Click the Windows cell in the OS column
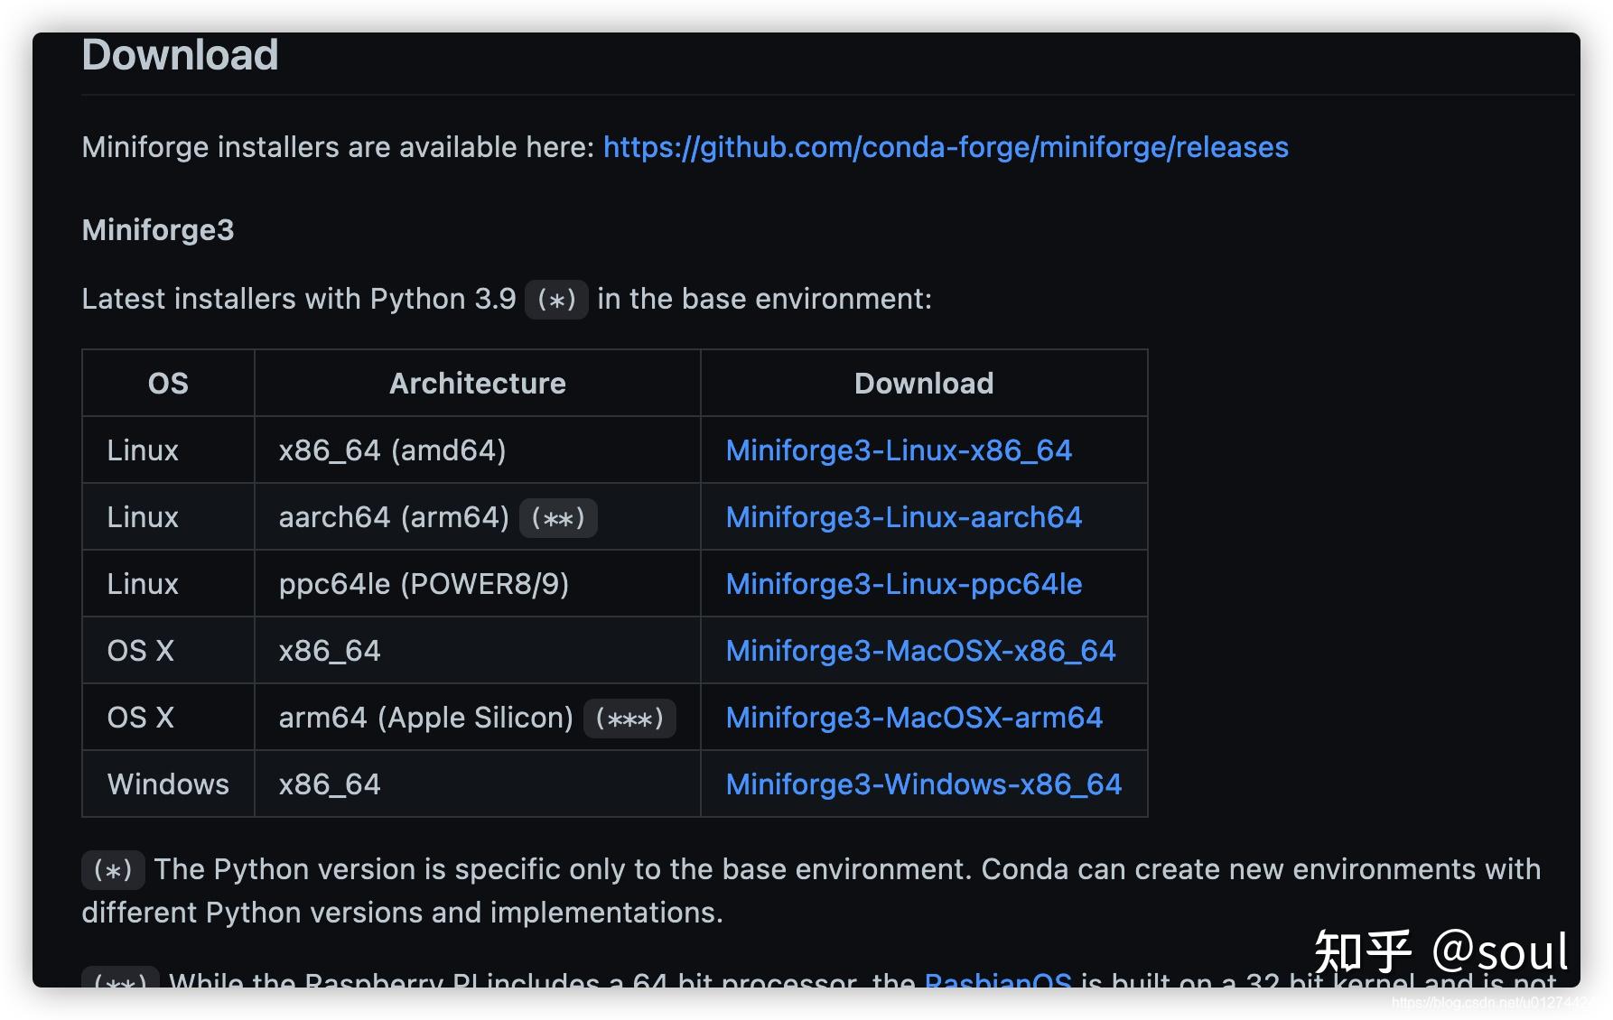Screen dimensions: 1613x1020 168,784
